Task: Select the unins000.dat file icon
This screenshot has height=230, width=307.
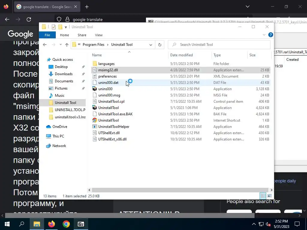Action: (95, 82)
